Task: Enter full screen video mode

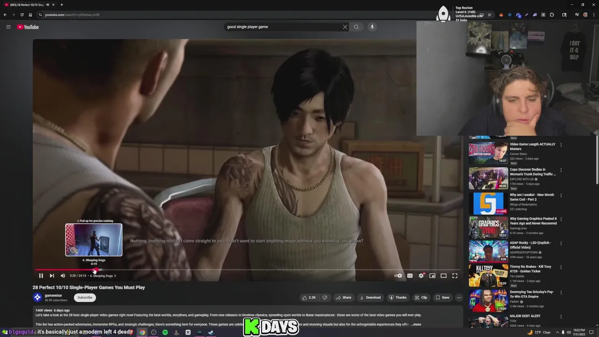Action: coord(455,276)
